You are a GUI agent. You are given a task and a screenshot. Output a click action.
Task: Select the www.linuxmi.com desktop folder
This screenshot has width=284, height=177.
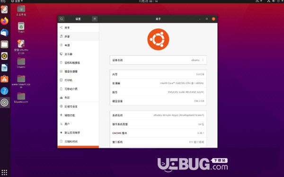[x=21, y=81]
